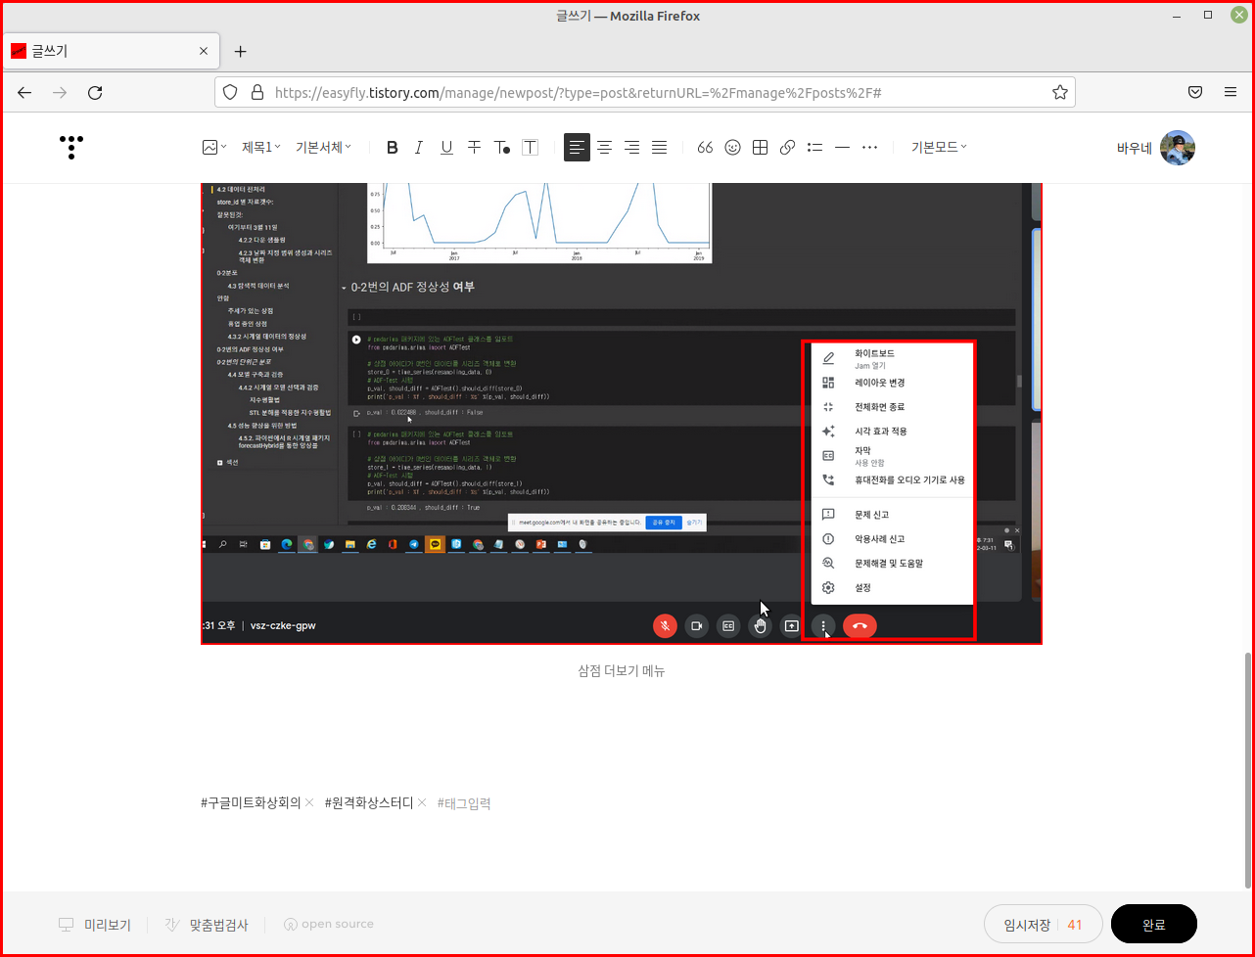The image size is (1255, 957).
Task: Open a new browser tab
Action: pos(240,51)
